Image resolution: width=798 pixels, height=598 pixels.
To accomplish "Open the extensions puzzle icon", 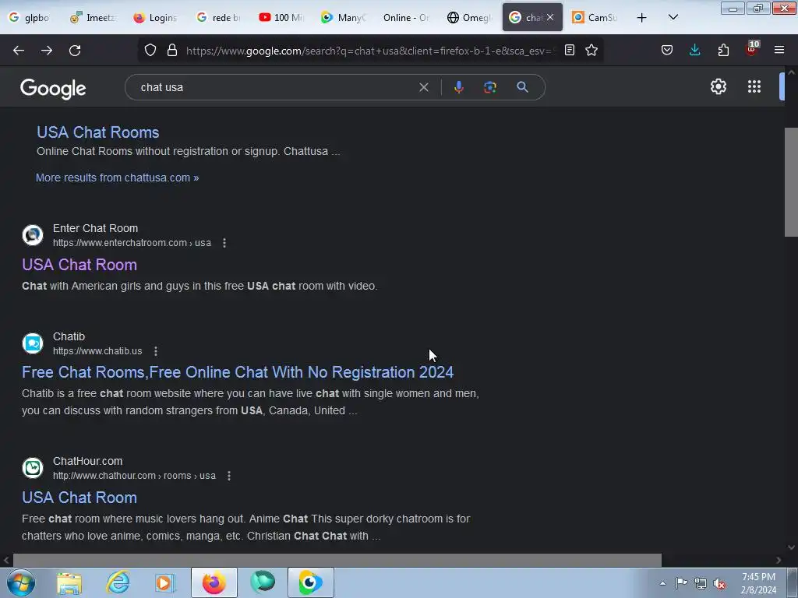I will [x=723, y=50].
